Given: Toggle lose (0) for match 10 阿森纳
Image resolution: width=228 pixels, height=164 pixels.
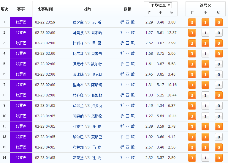Looking at the screenshot, I should point(219,116).
